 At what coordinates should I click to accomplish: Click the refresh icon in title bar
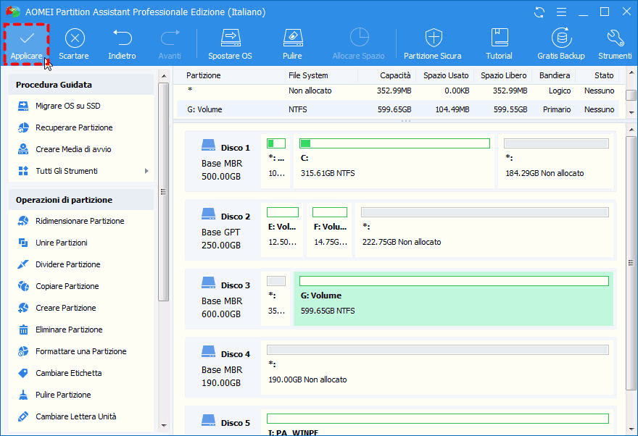(539, 12)
